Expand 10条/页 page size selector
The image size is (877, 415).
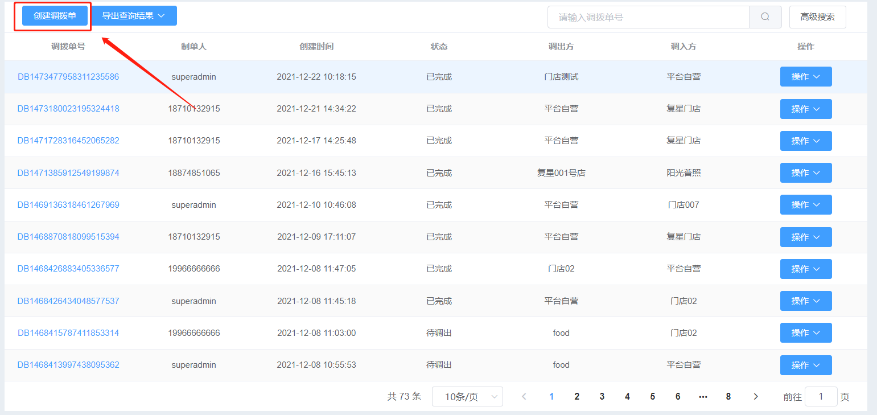(x=467, y=397)
